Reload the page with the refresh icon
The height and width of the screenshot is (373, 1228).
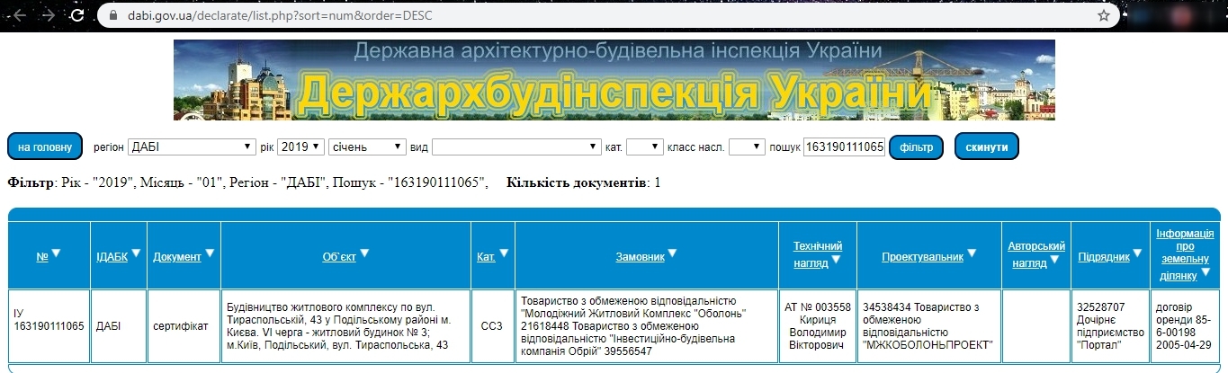tap(79, 15)
